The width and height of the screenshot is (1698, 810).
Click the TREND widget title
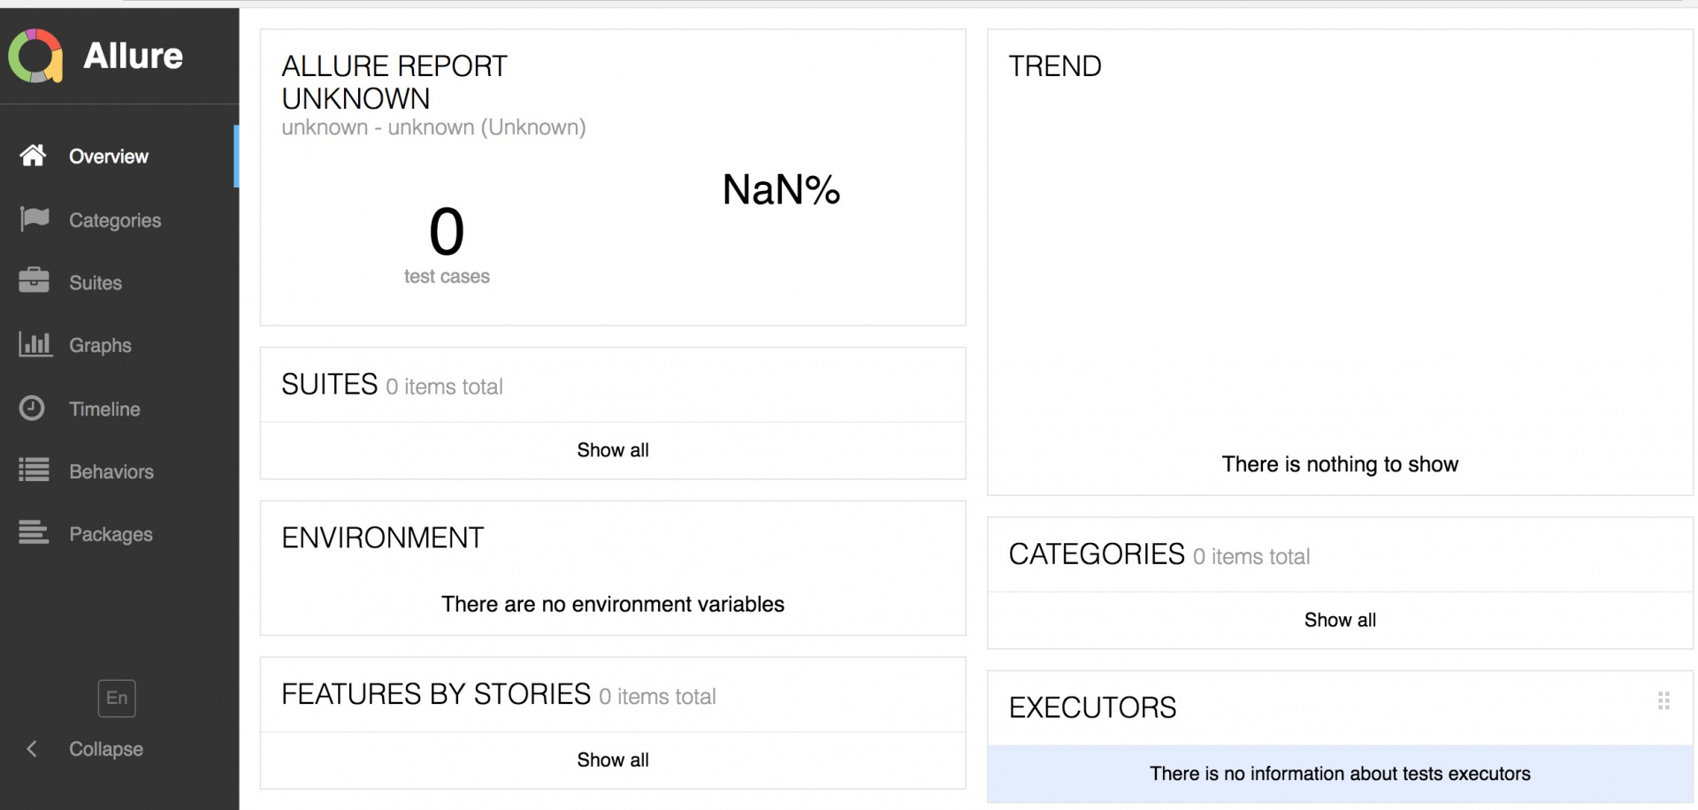coord(1055,66)
